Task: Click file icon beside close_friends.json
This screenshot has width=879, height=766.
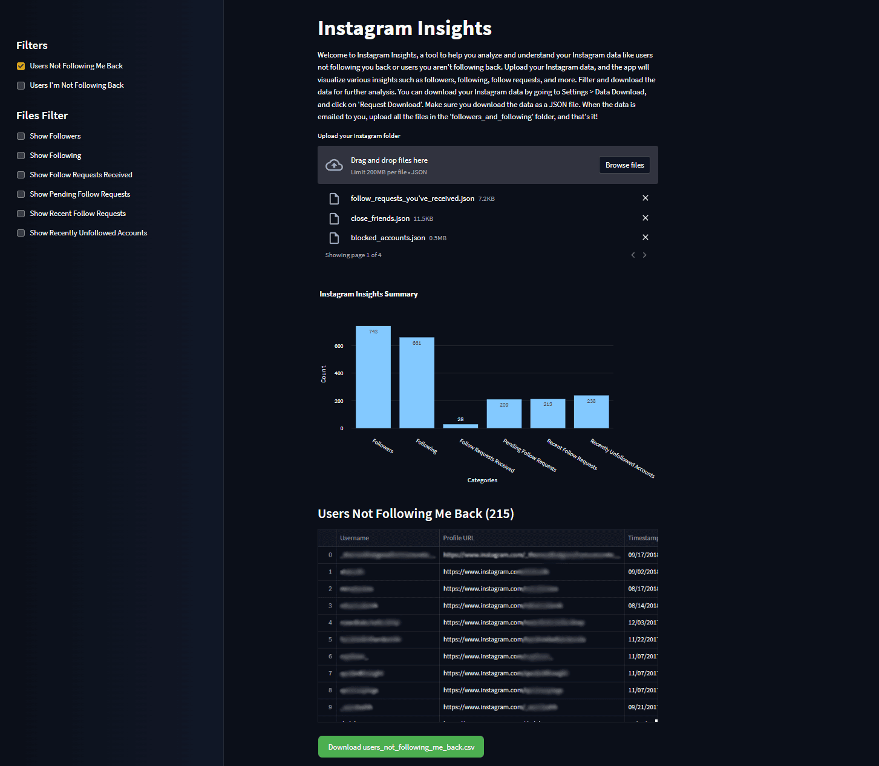Action: pyautogui.click(x=334, y=218)
